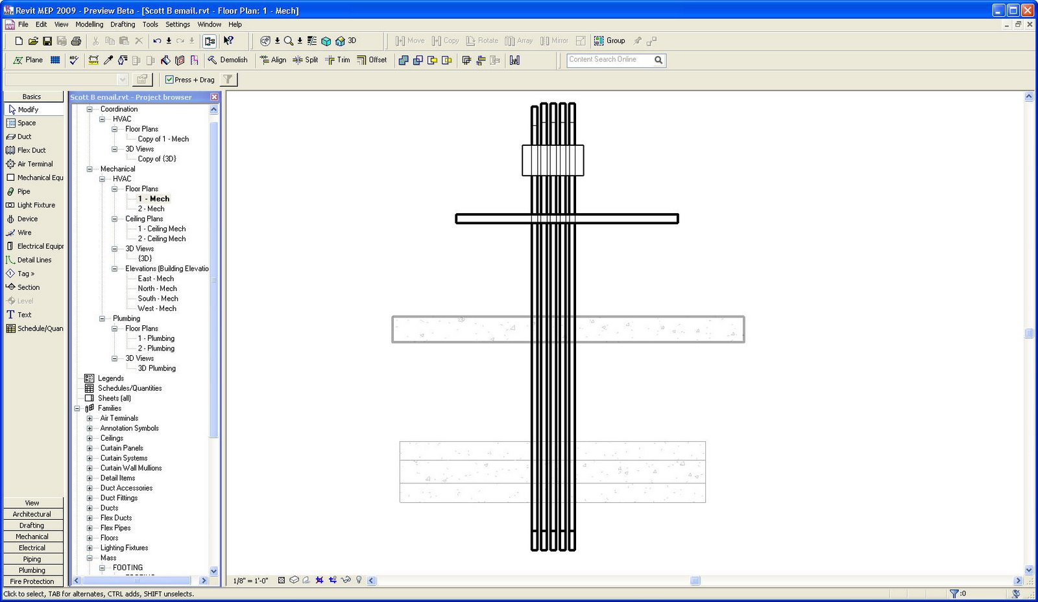
Task: Activate the What's This help pointer
Action: pyautogui.click(x=228, y=41)
